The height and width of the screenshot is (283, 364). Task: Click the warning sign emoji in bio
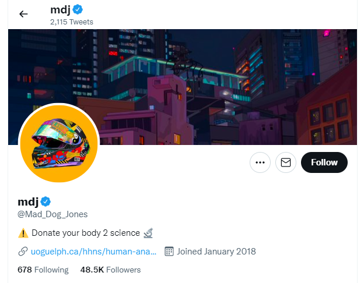click(23, 233)
